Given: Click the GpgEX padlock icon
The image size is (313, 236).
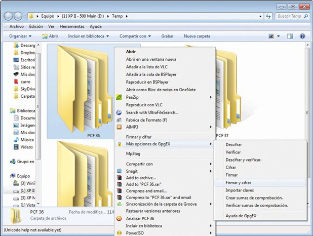Looking at the screenshot, I should (120, 144).
